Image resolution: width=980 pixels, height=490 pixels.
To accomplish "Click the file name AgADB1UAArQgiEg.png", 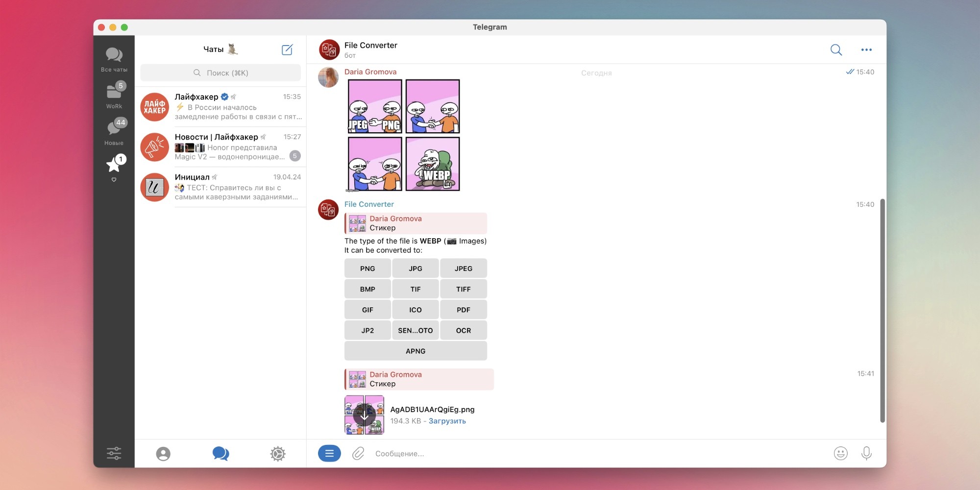I will [x=432, y=409].
